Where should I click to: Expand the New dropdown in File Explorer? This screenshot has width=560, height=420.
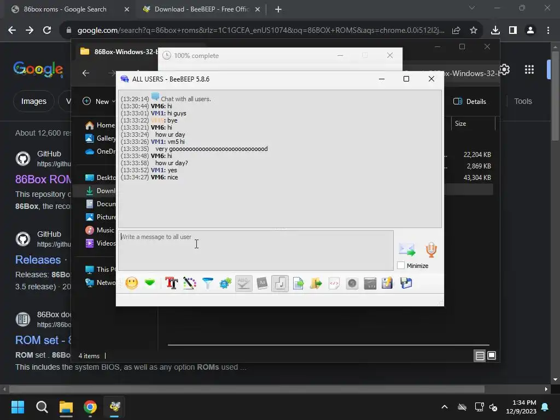pyautogui.click(x=99, y=101)
